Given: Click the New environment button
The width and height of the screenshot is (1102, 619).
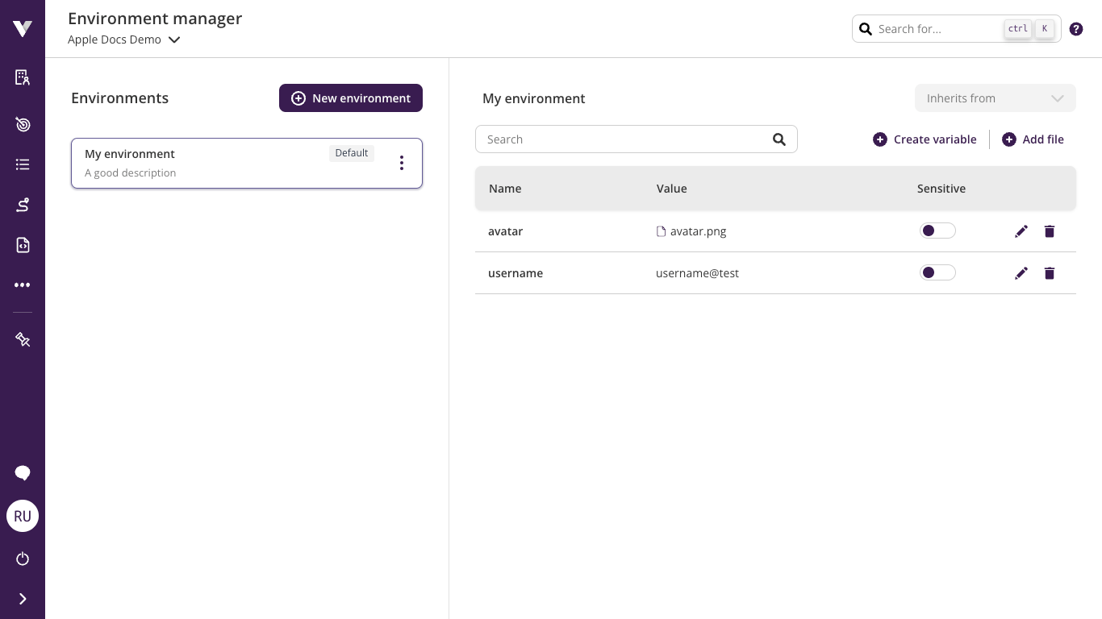Looking at the screenshot, I should coord(351,98).
